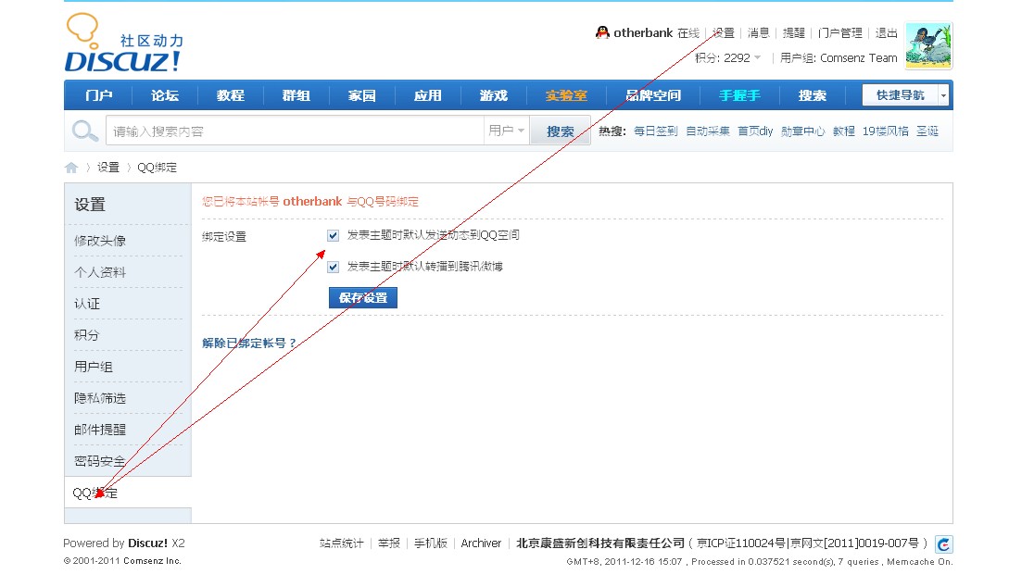Click the magnifier search icon
This screenshot has width=1009, height=587.
pos(85,131)
